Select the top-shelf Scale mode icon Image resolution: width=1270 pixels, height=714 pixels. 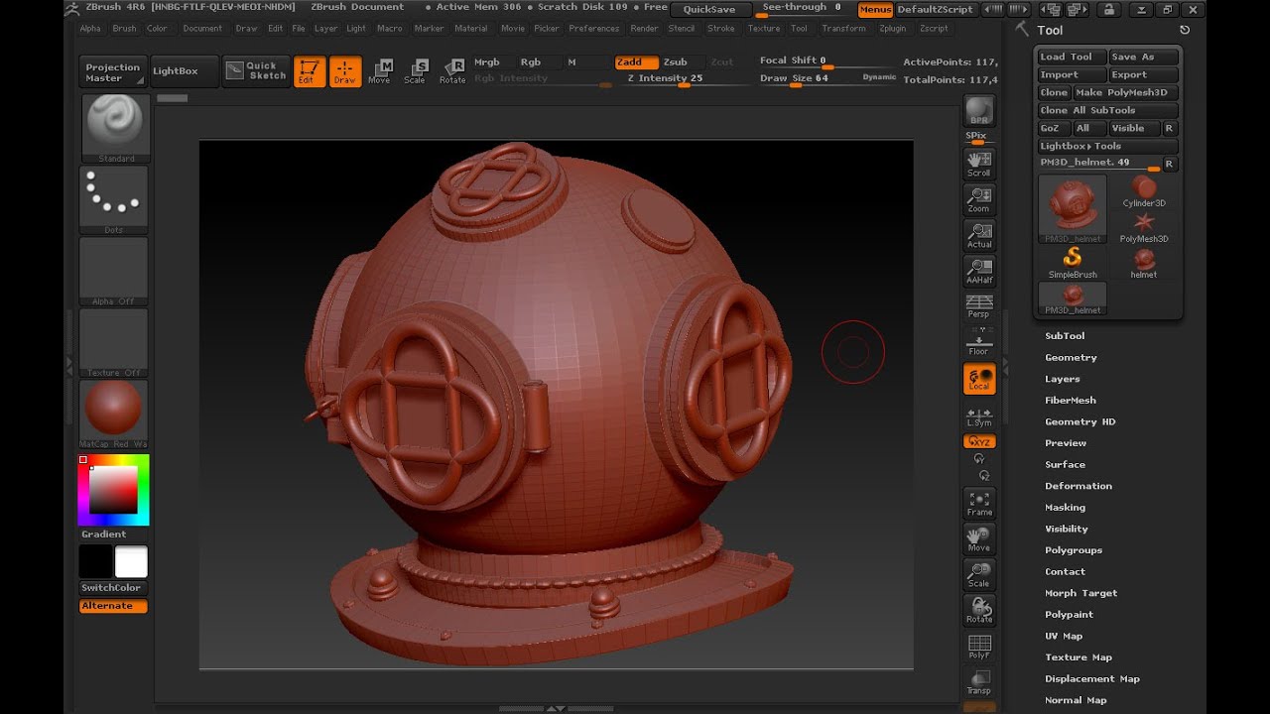pyautogui.click(x=416, y=71)
